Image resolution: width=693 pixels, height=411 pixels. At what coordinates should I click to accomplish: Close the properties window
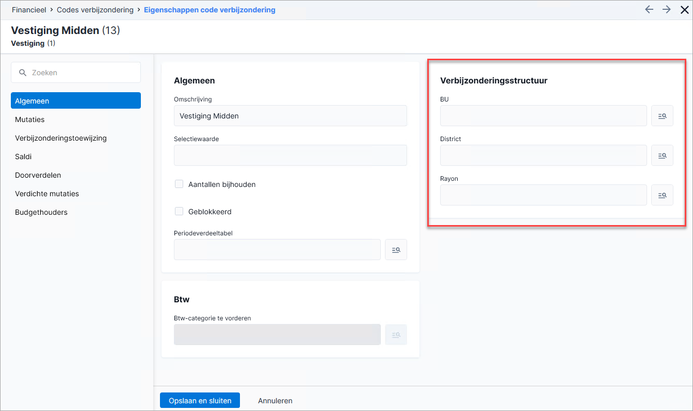pyautogui.click(x=684, y=10)
